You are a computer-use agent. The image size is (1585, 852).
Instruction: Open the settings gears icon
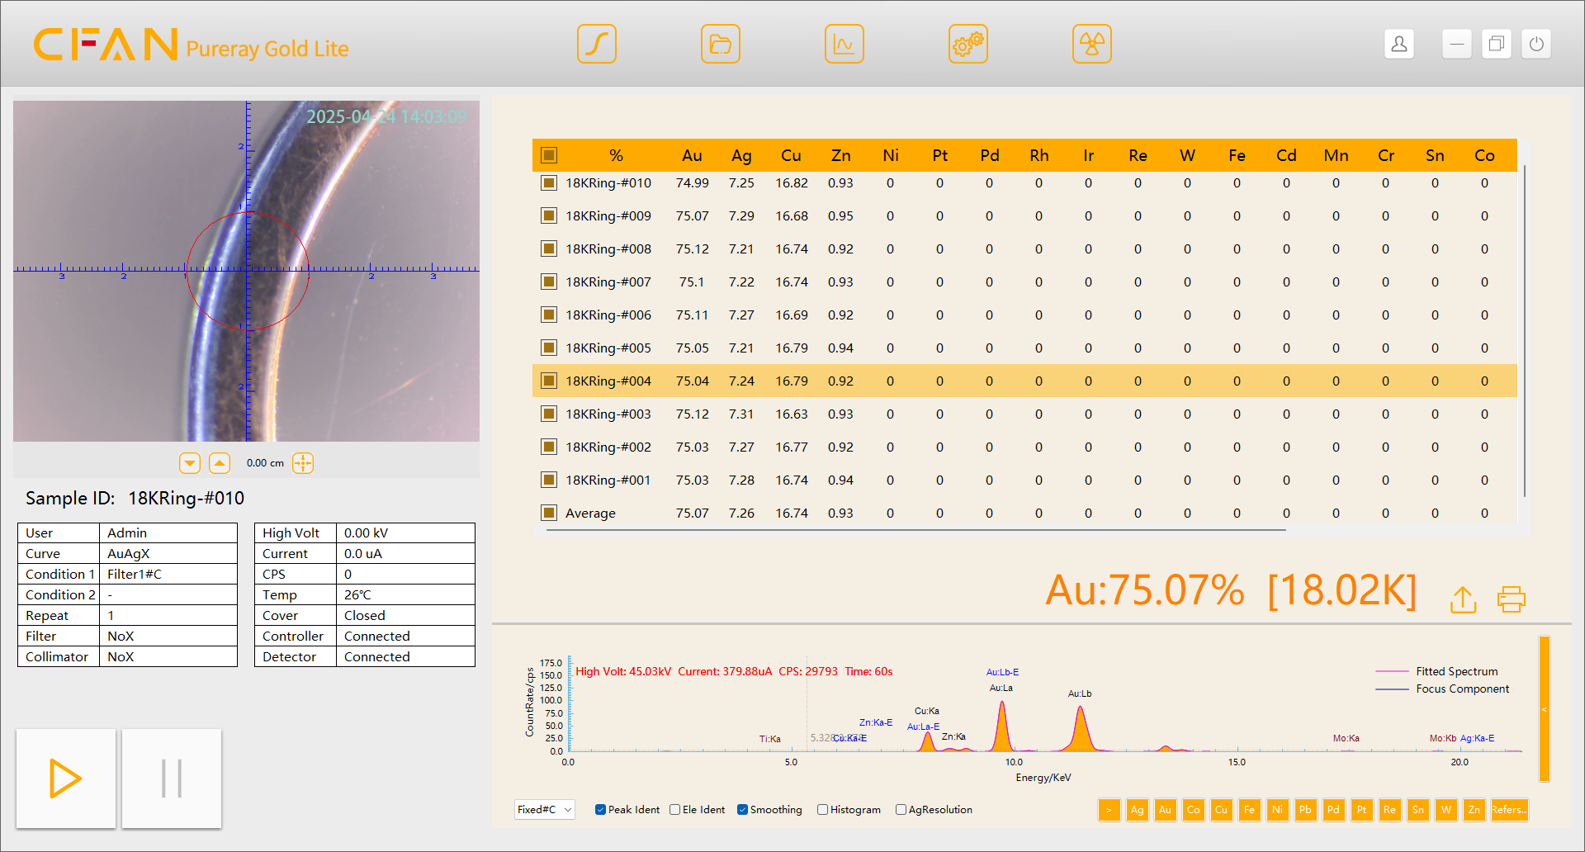click(968, 44)
